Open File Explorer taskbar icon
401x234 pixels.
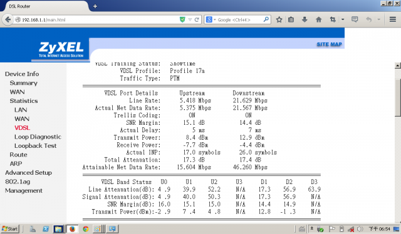coord(58,229)
